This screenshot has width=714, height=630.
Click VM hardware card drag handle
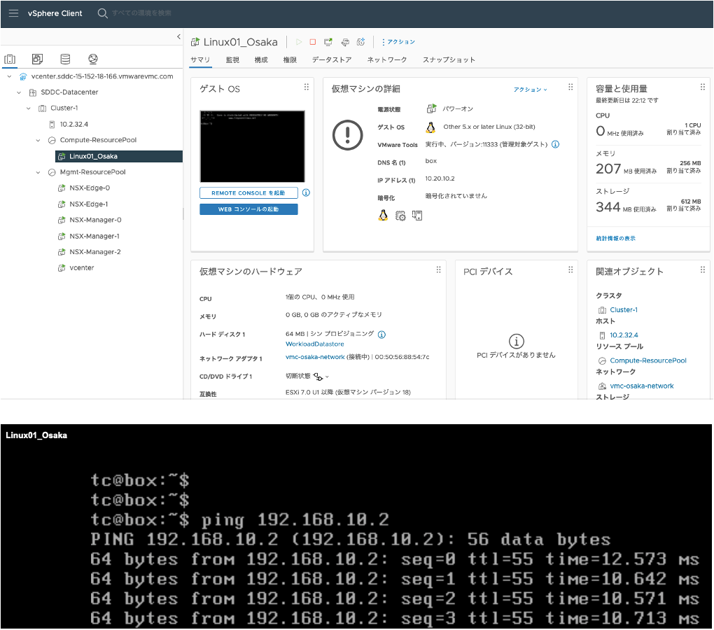pos(438,270)
